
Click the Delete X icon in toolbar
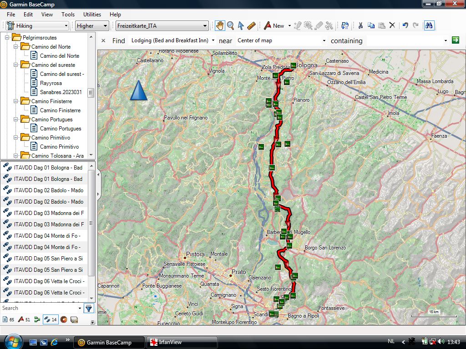392,26
